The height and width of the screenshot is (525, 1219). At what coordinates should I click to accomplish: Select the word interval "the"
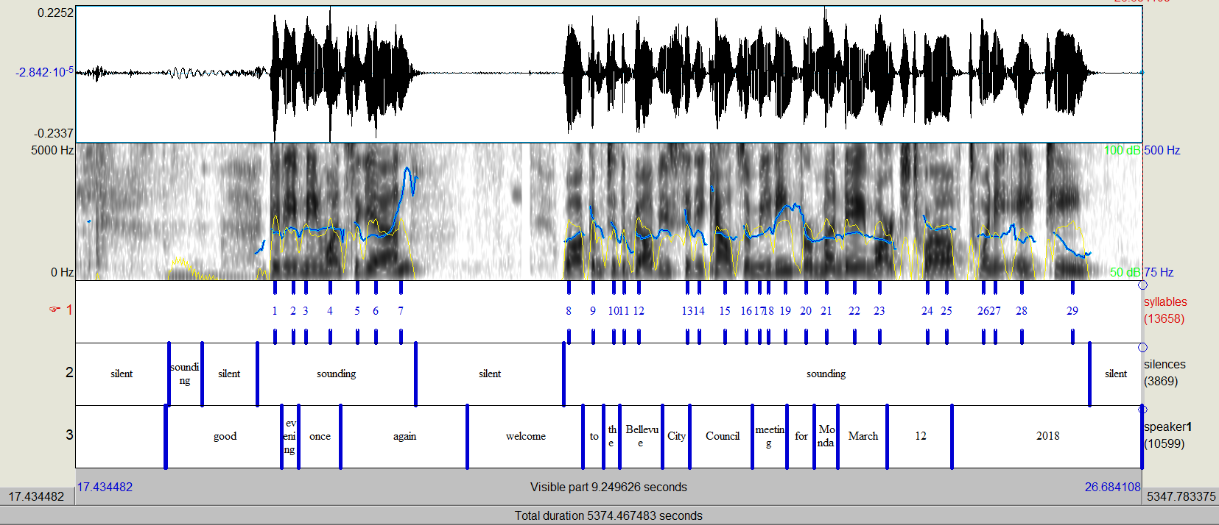[x=611, y=436]
